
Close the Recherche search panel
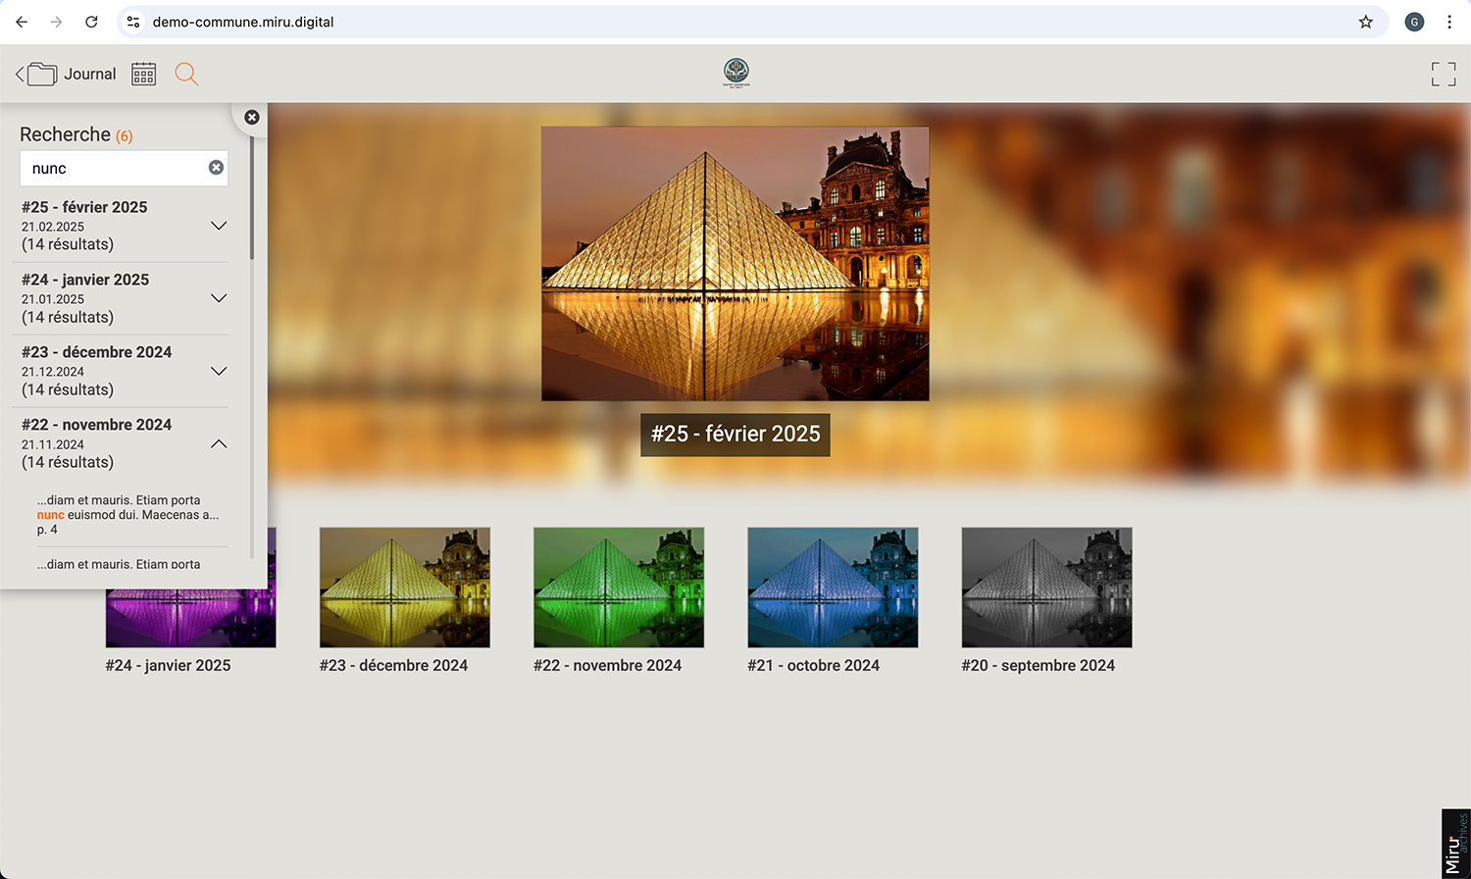coord(252,118)
